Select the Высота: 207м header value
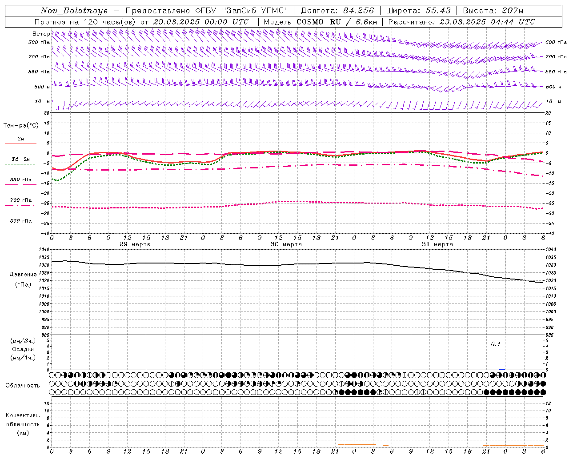The width and height of the screenshot is (569, 455). pos(493,11)
